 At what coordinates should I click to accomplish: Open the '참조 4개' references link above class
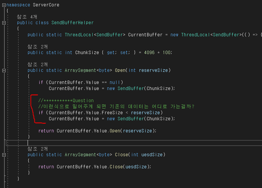27,17
